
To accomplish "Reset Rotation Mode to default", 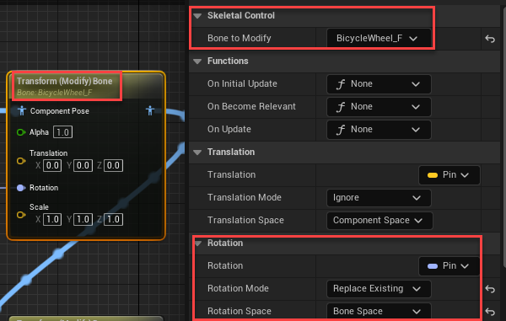I will pos(490,289).
